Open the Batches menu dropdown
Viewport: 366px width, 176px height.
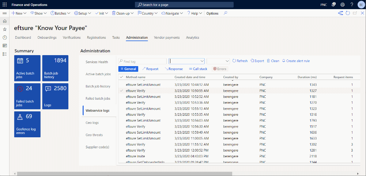tap(60, 13)
